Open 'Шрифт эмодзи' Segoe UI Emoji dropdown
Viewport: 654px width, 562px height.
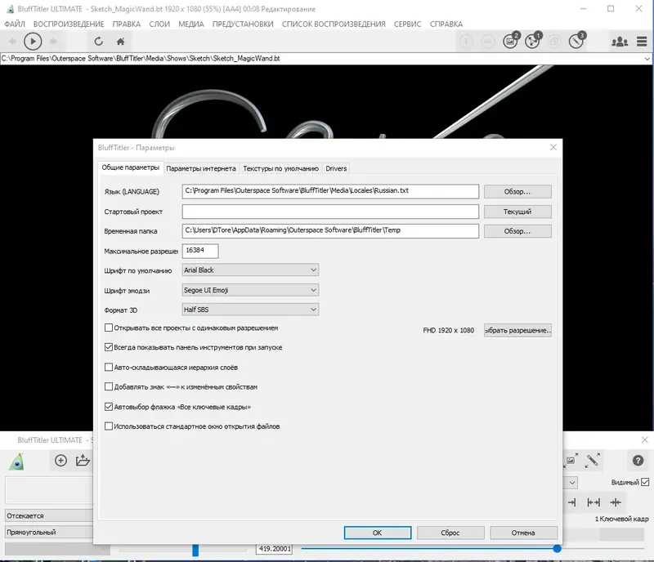(x=250, y=290)
